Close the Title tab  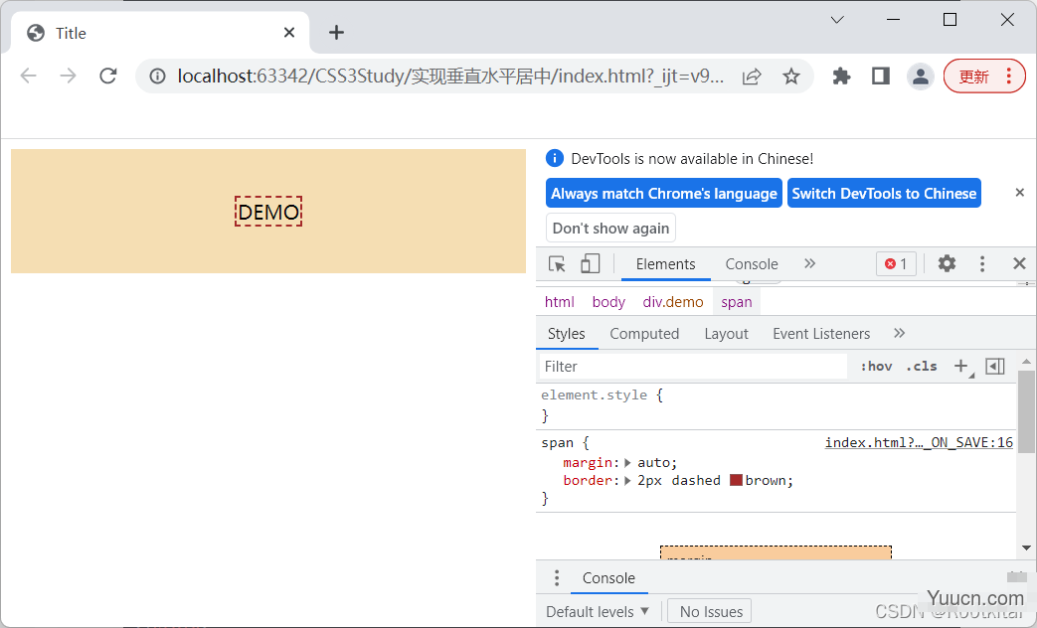(x=289, y=33)
